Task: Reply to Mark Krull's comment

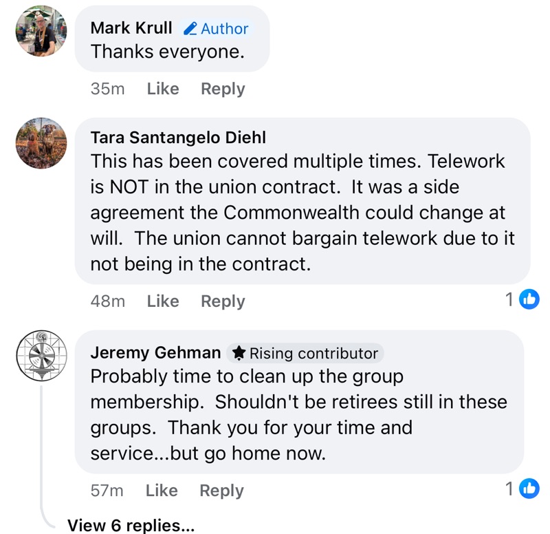Action: pos(223,89)
